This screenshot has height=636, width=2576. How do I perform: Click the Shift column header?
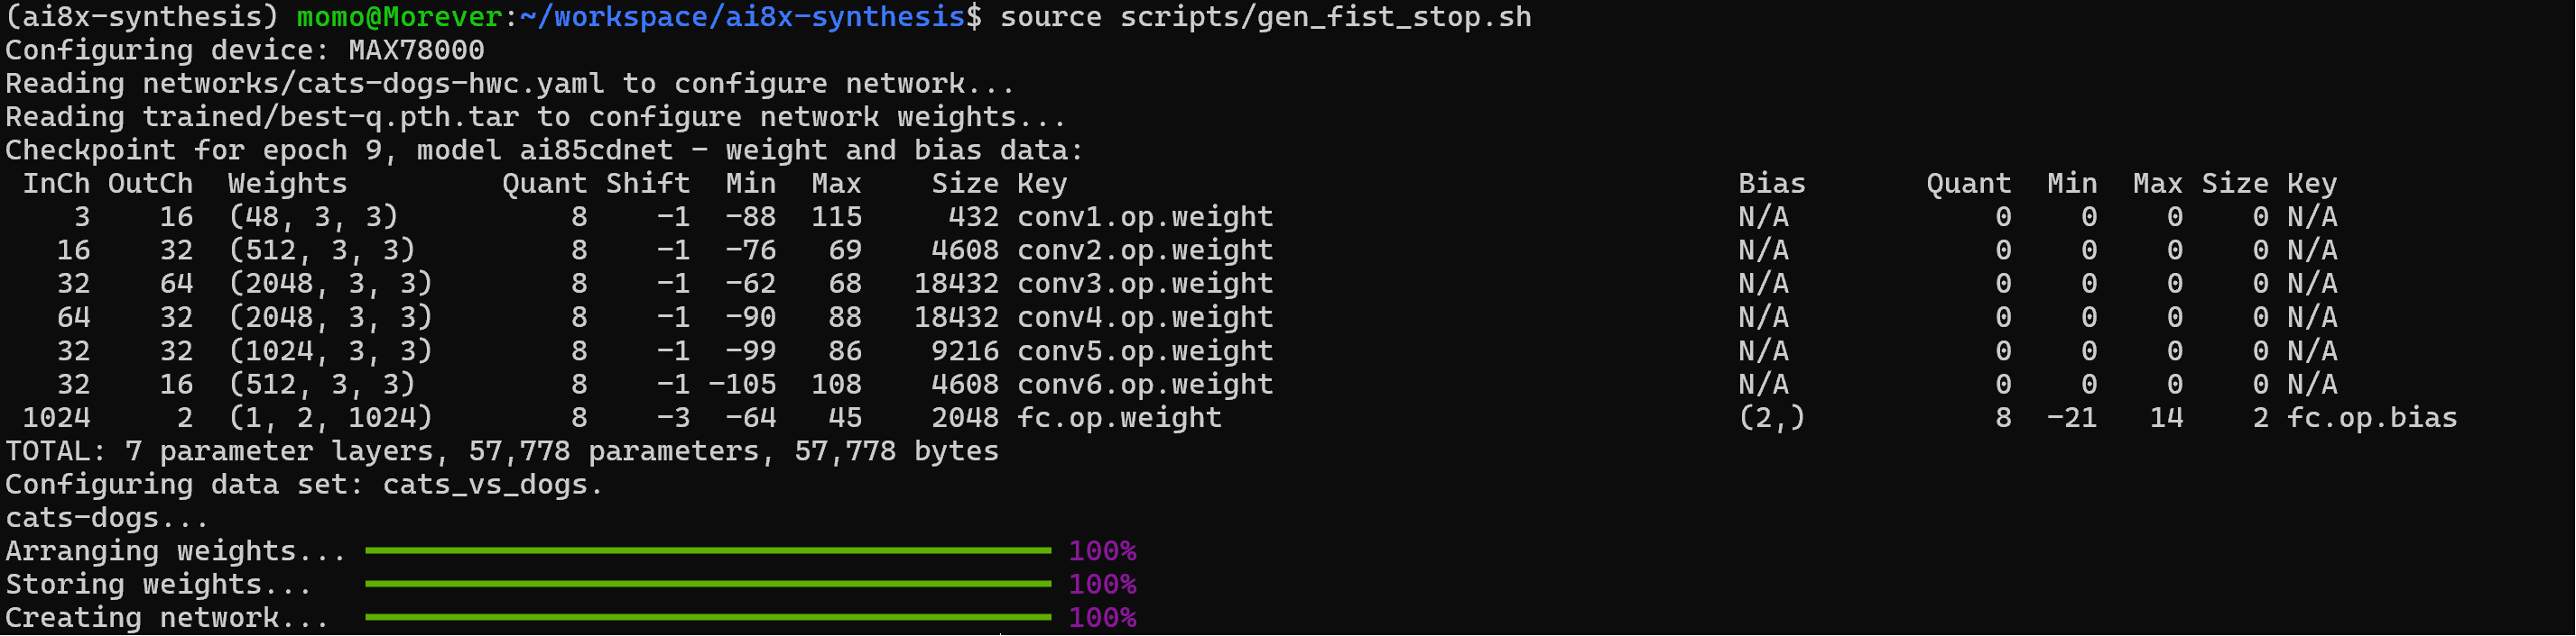(x=648, y=185)
